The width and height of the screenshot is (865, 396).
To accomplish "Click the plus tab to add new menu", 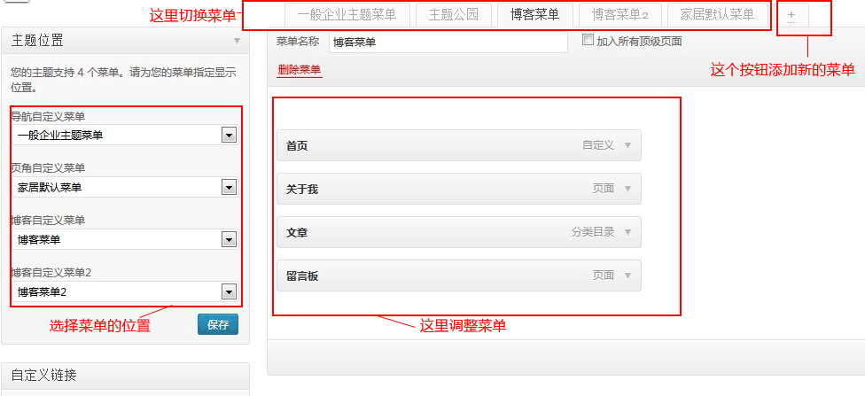I will [791, 15].
